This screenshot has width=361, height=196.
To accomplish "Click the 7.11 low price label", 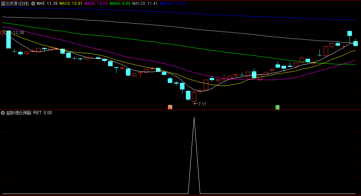I will [x=202, y=104].
